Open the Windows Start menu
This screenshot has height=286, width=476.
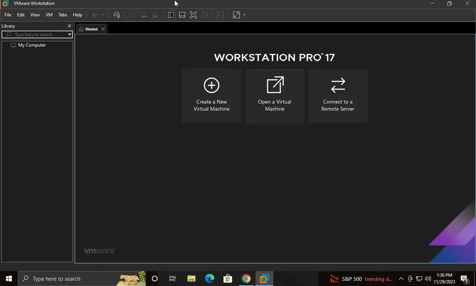coord(9,279)
